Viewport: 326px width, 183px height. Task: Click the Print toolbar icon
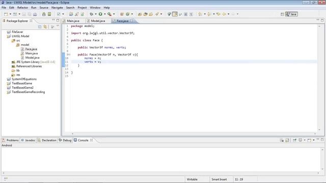(x=35, y=14)
